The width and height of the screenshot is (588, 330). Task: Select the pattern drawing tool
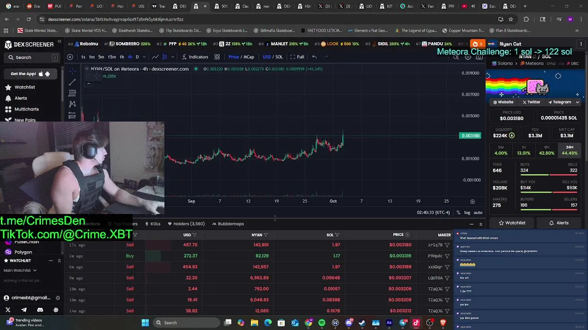pos(72,104)
